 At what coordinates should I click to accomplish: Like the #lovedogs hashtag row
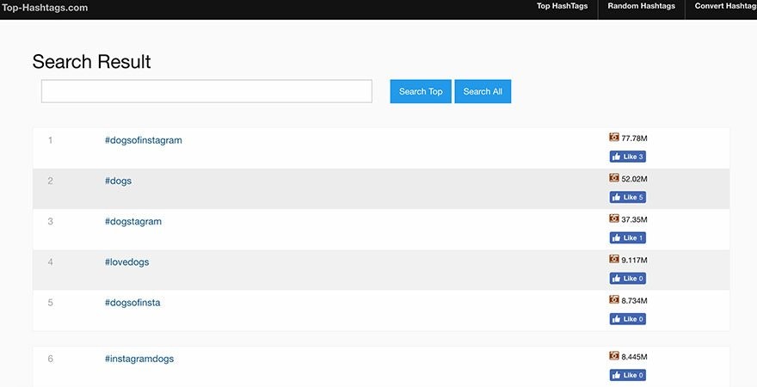coord(627,278)
